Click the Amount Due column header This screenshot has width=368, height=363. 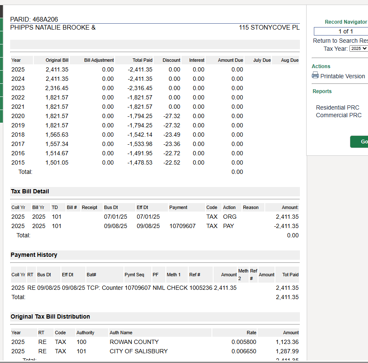[x=230, y=60]
